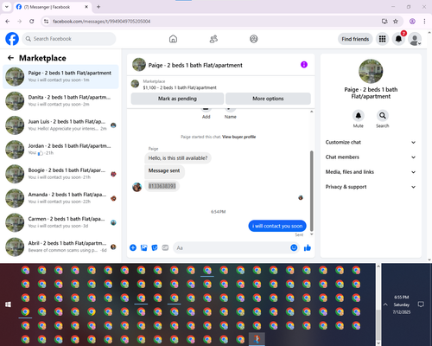Screen dimensions: 432x346
Task: Open the Danita conversation
Action: (x=60, y=100)
